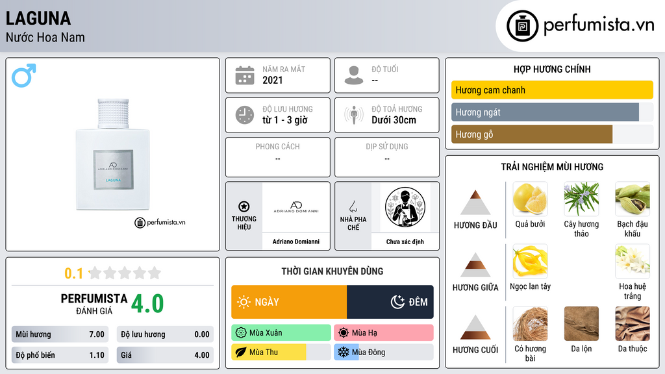The image size is (665, 374).
Task: Select the Hương gỗ accord bar
Action: 552,134
